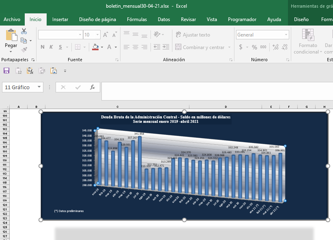The height and width of the screenshot is (240, 333).
Task: Toggle align left
Action: click(127, 47)
